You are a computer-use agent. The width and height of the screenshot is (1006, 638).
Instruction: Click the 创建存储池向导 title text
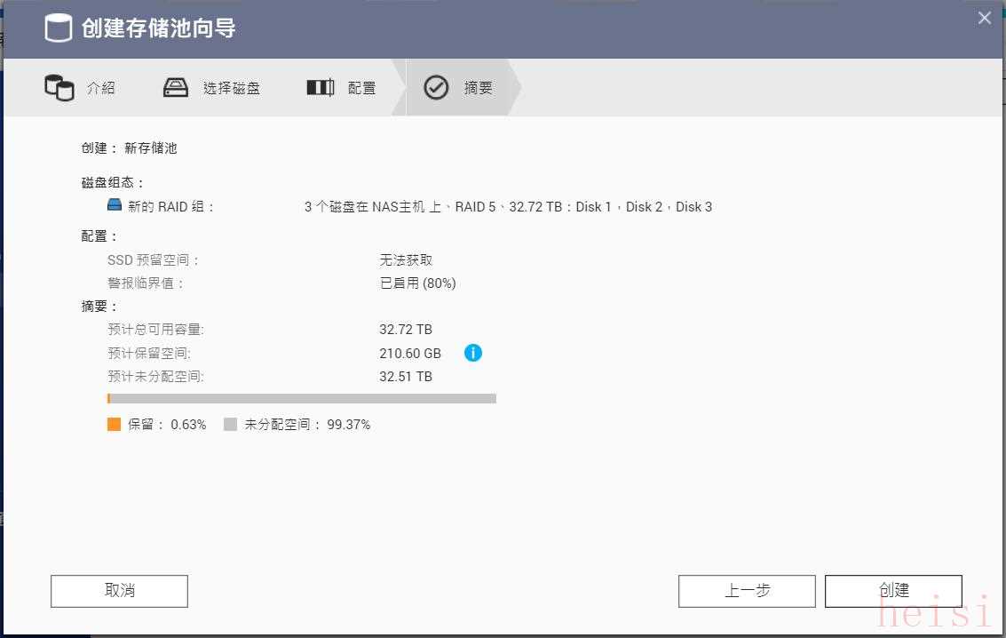pos(158,28)
